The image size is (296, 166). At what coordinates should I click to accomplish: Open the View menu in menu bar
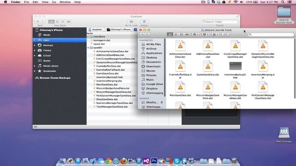45,2
